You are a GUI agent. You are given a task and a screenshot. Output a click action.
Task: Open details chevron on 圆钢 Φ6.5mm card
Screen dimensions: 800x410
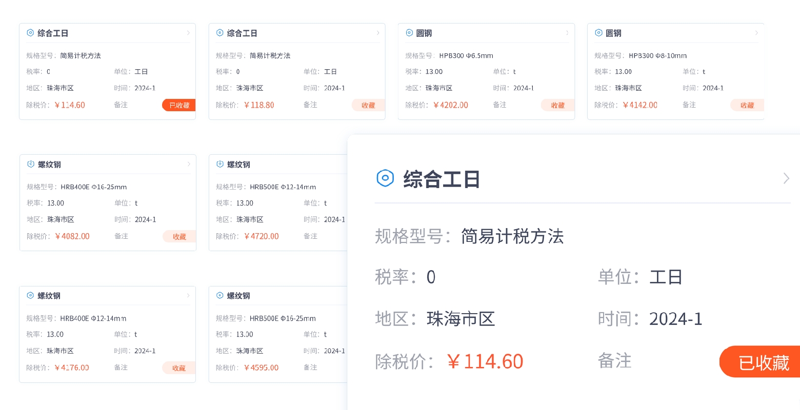567,33
